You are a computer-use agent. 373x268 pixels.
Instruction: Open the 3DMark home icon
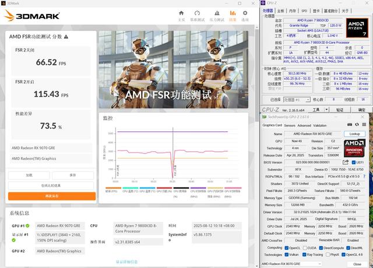click(181, 13)
